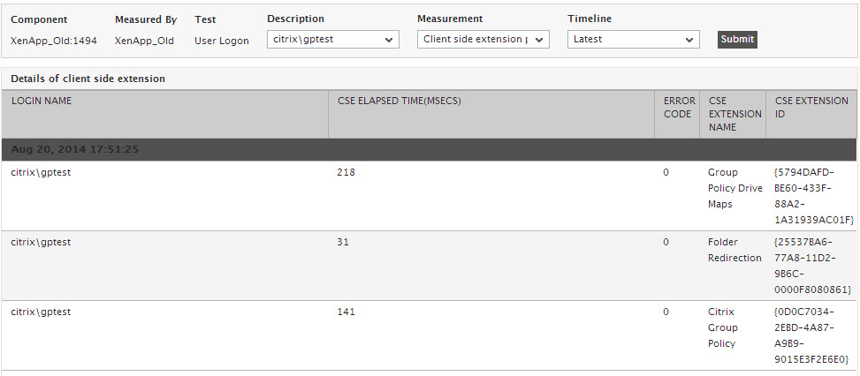
Task: Open the Timeline dropdown set to Latest
Action: pos(633,40)
